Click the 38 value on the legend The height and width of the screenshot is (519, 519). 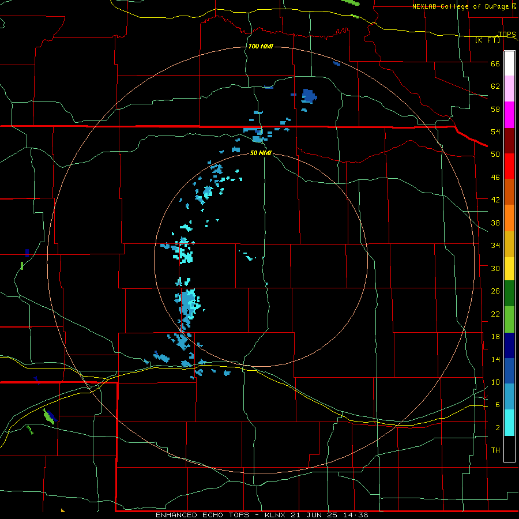click(x=495, y=223)
